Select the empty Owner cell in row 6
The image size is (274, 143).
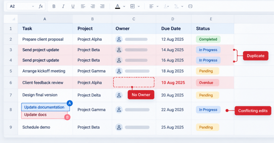click(x=134, y=82)
